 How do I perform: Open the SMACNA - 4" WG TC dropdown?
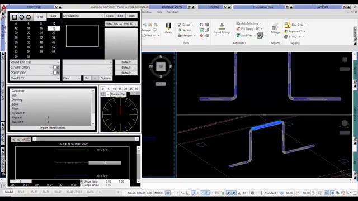(121, 24)
